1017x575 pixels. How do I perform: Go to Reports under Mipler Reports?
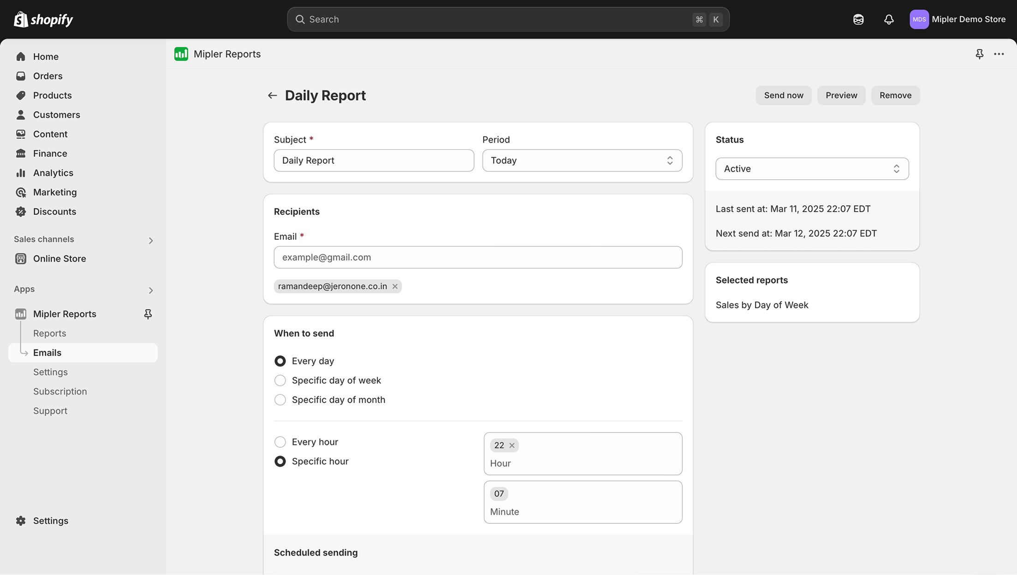tap(49, 333)
